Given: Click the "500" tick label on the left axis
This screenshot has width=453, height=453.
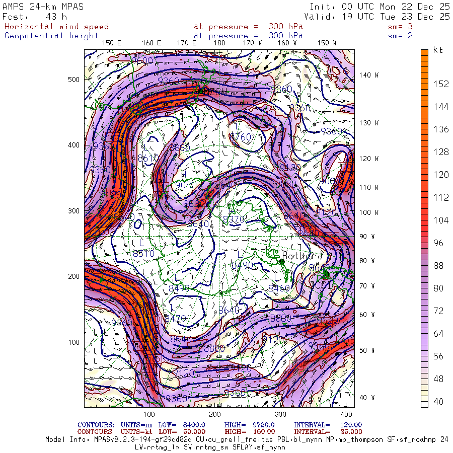Looking at the screenshot, I should click(x=73, y=80).
